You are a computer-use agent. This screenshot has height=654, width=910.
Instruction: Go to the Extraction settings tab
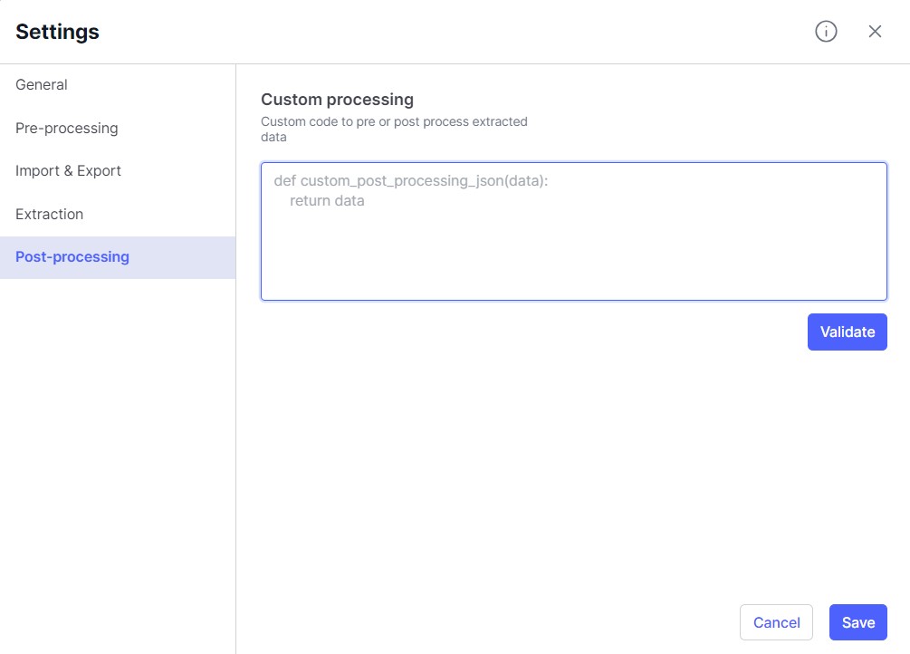[x=50, y=215]
